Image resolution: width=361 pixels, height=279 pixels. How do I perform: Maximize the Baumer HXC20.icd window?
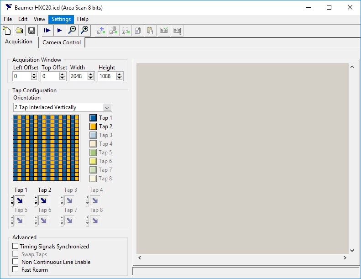tap(329, 7)
